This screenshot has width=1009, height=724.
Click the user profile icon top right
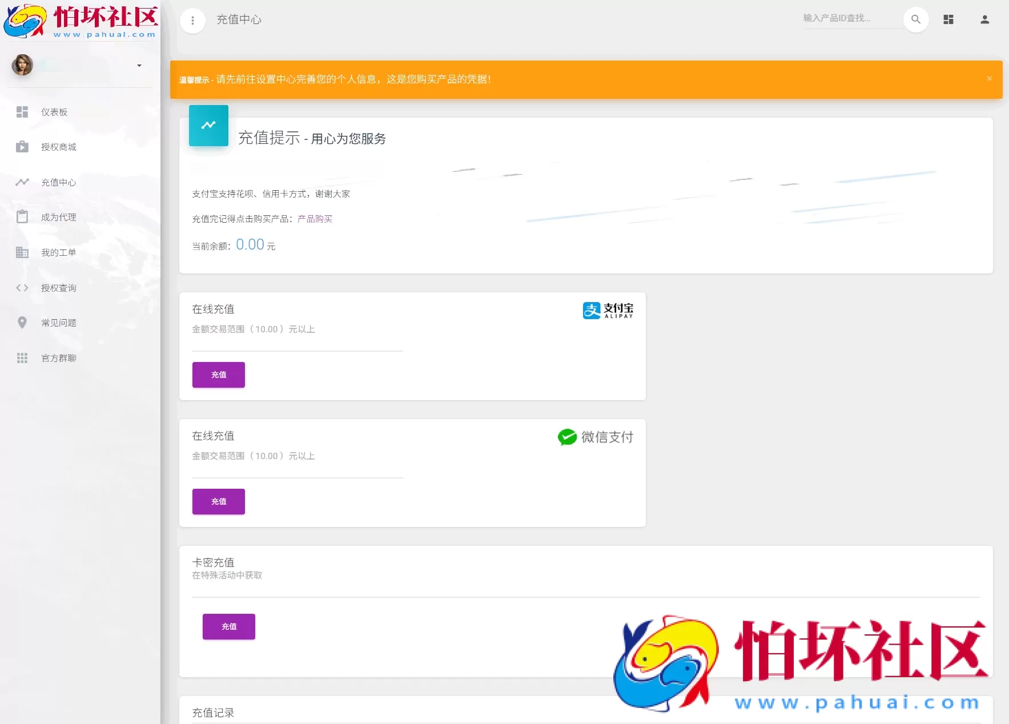(984, 19)
